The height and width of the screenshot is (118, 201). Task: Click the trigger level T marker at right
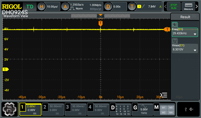tap(167, 29)
